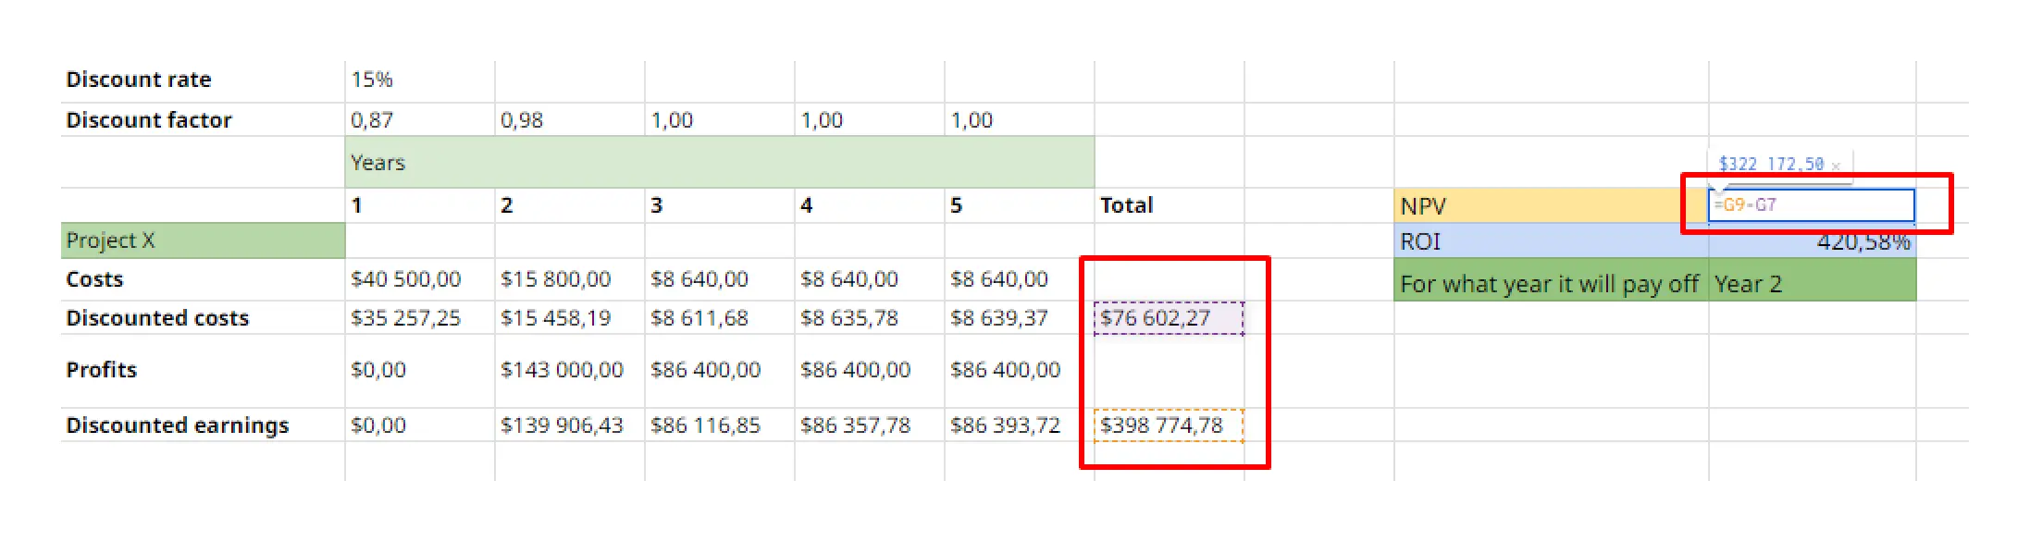The width and height of the screenshot is (2030, 542).
Task: Select profit $86 400,00 under year 5
Action: click(1020, 371)
